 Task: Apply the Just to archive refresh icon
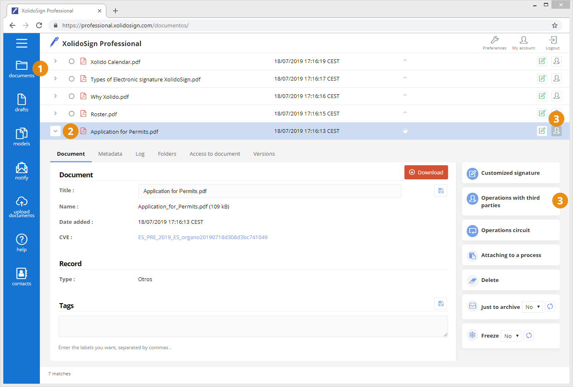(x=550, y=306)
